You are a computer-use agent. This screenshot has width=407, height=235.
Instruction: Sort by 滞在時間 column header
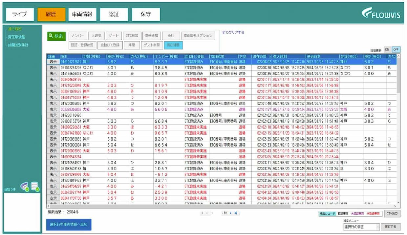tap(262, 56)
